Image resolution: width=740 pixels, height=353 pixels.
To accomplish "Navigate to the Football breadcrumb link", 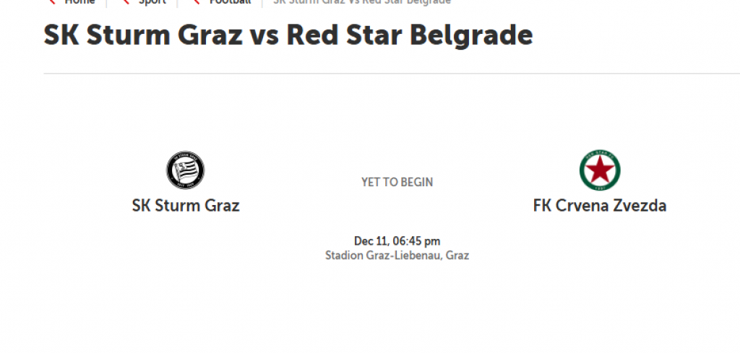I will coord(231,2).
